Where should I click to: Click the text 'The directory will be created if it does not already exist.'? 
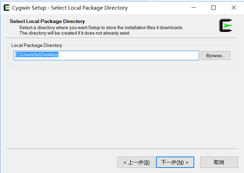pyautogui.click(x=75, y=33)
